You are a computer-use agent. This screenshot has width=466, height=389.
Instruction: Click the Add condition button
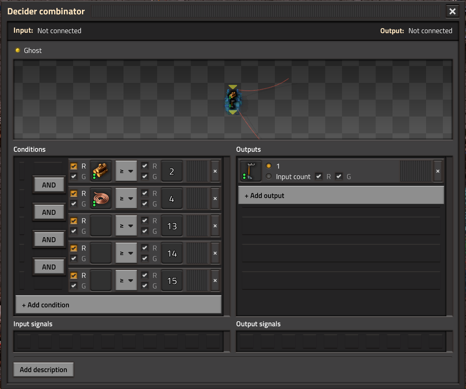click(x=118, y=305)
